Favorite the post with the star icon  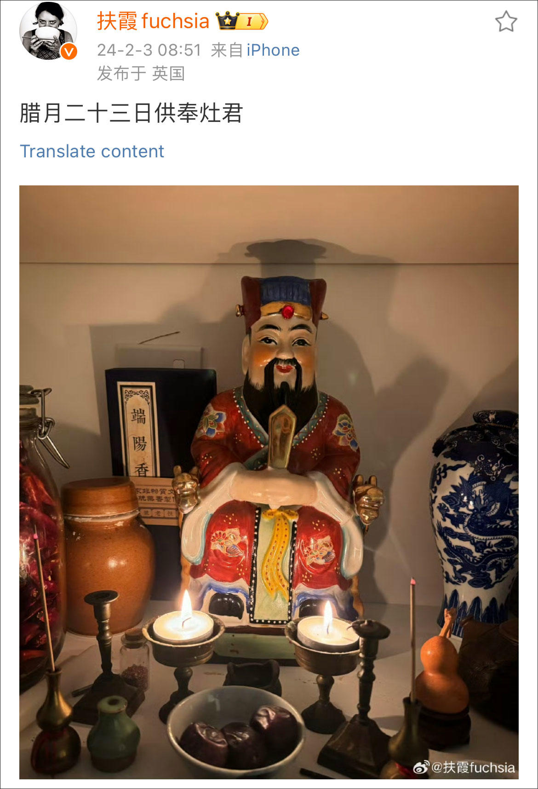pyautogui.click(x=506, y=22)
